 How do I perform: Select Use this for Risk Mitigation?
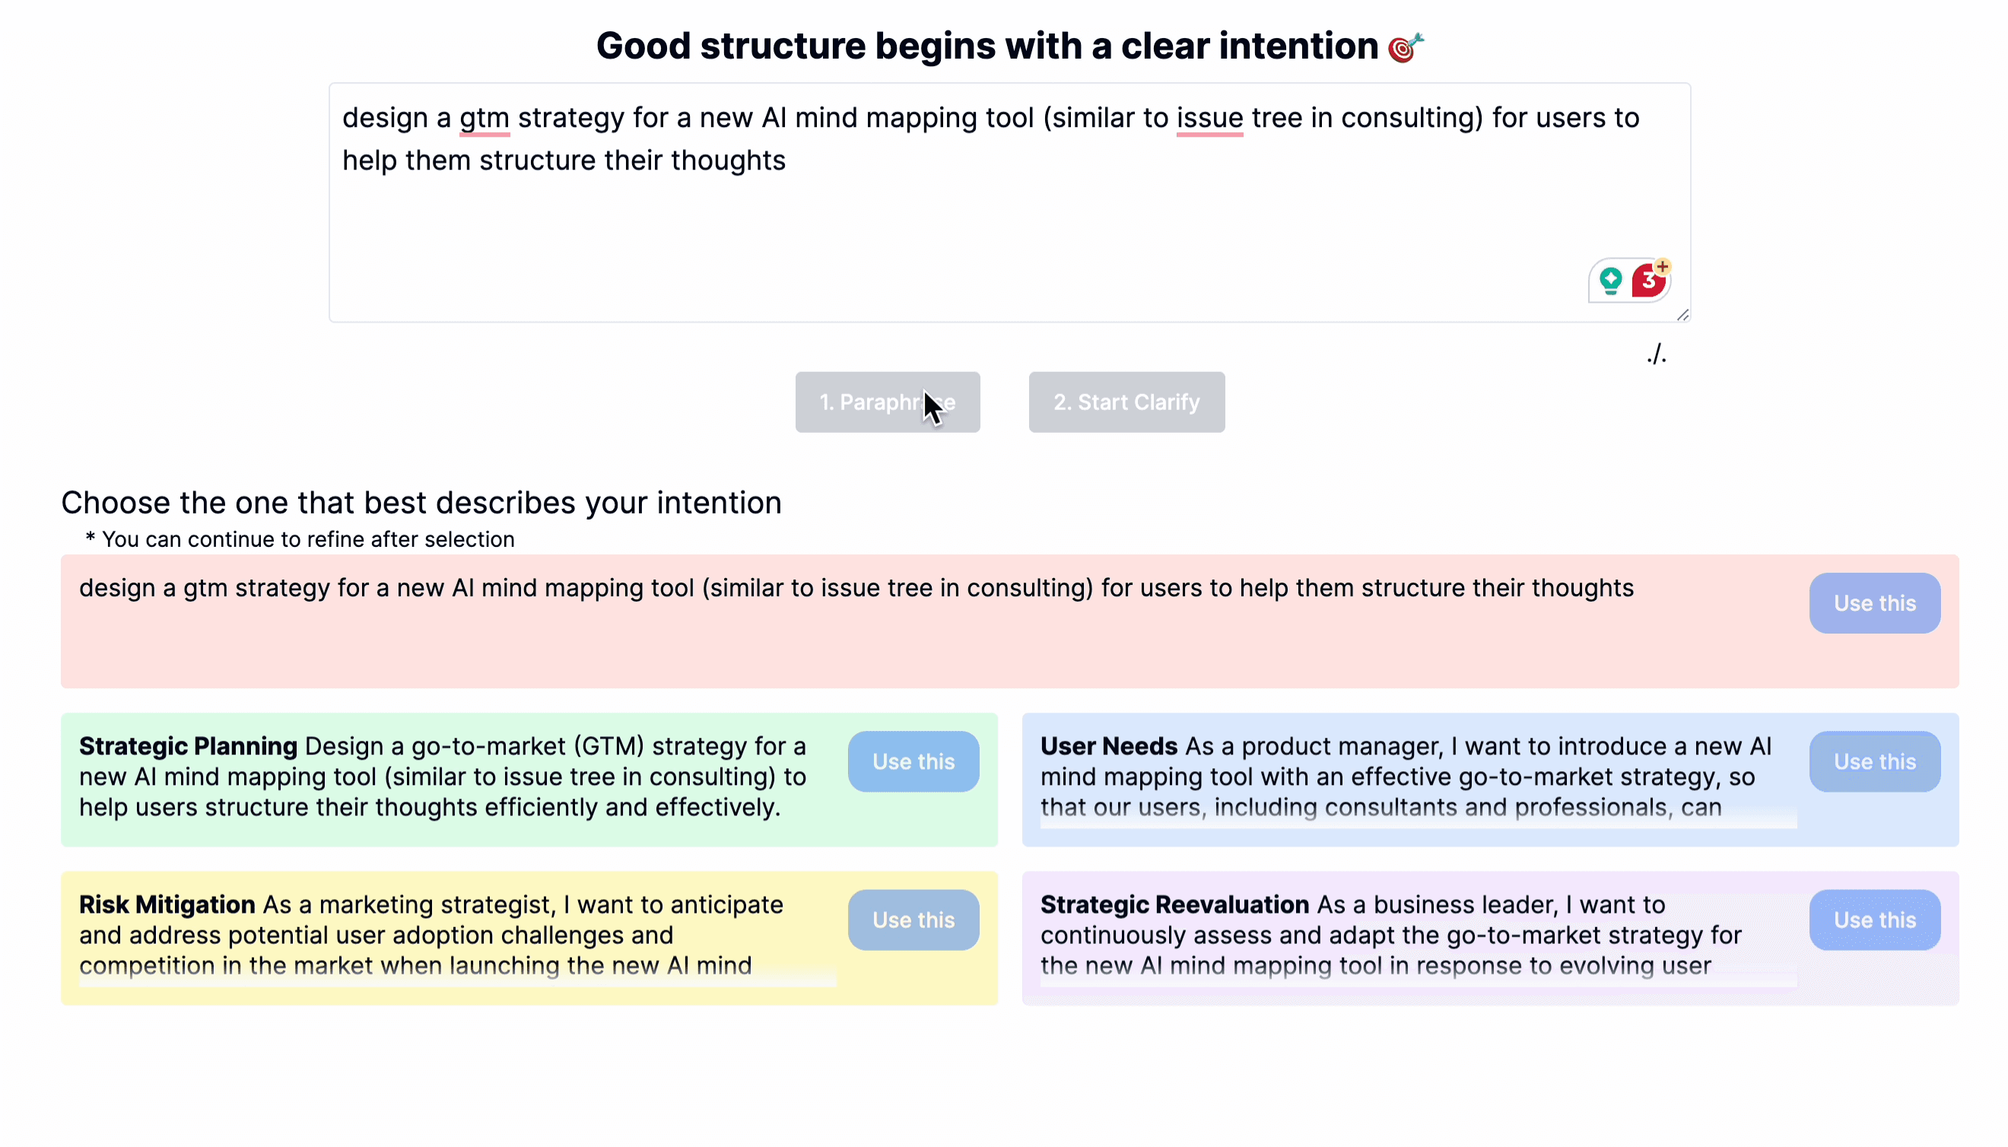(x=913, y=920)
